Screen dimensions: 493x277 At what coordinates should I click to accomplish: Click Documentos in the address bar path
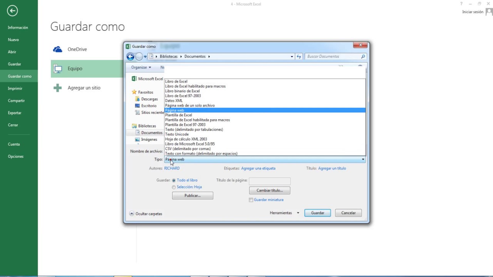click(195, 57)
